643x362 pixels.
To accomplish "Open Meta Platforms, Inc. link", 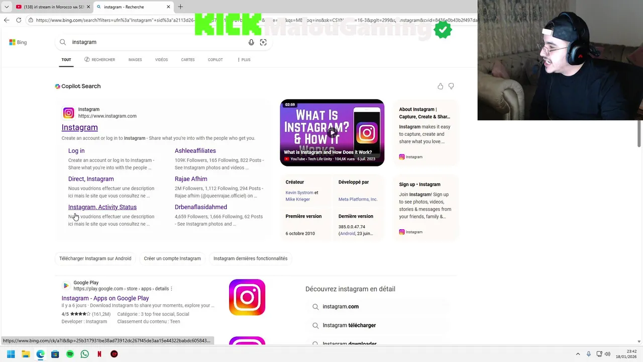I will click(x=358, y=200).
